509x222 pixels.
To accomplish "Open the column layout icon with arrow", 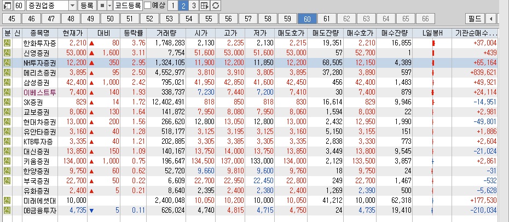I will (x=205, y=5).
